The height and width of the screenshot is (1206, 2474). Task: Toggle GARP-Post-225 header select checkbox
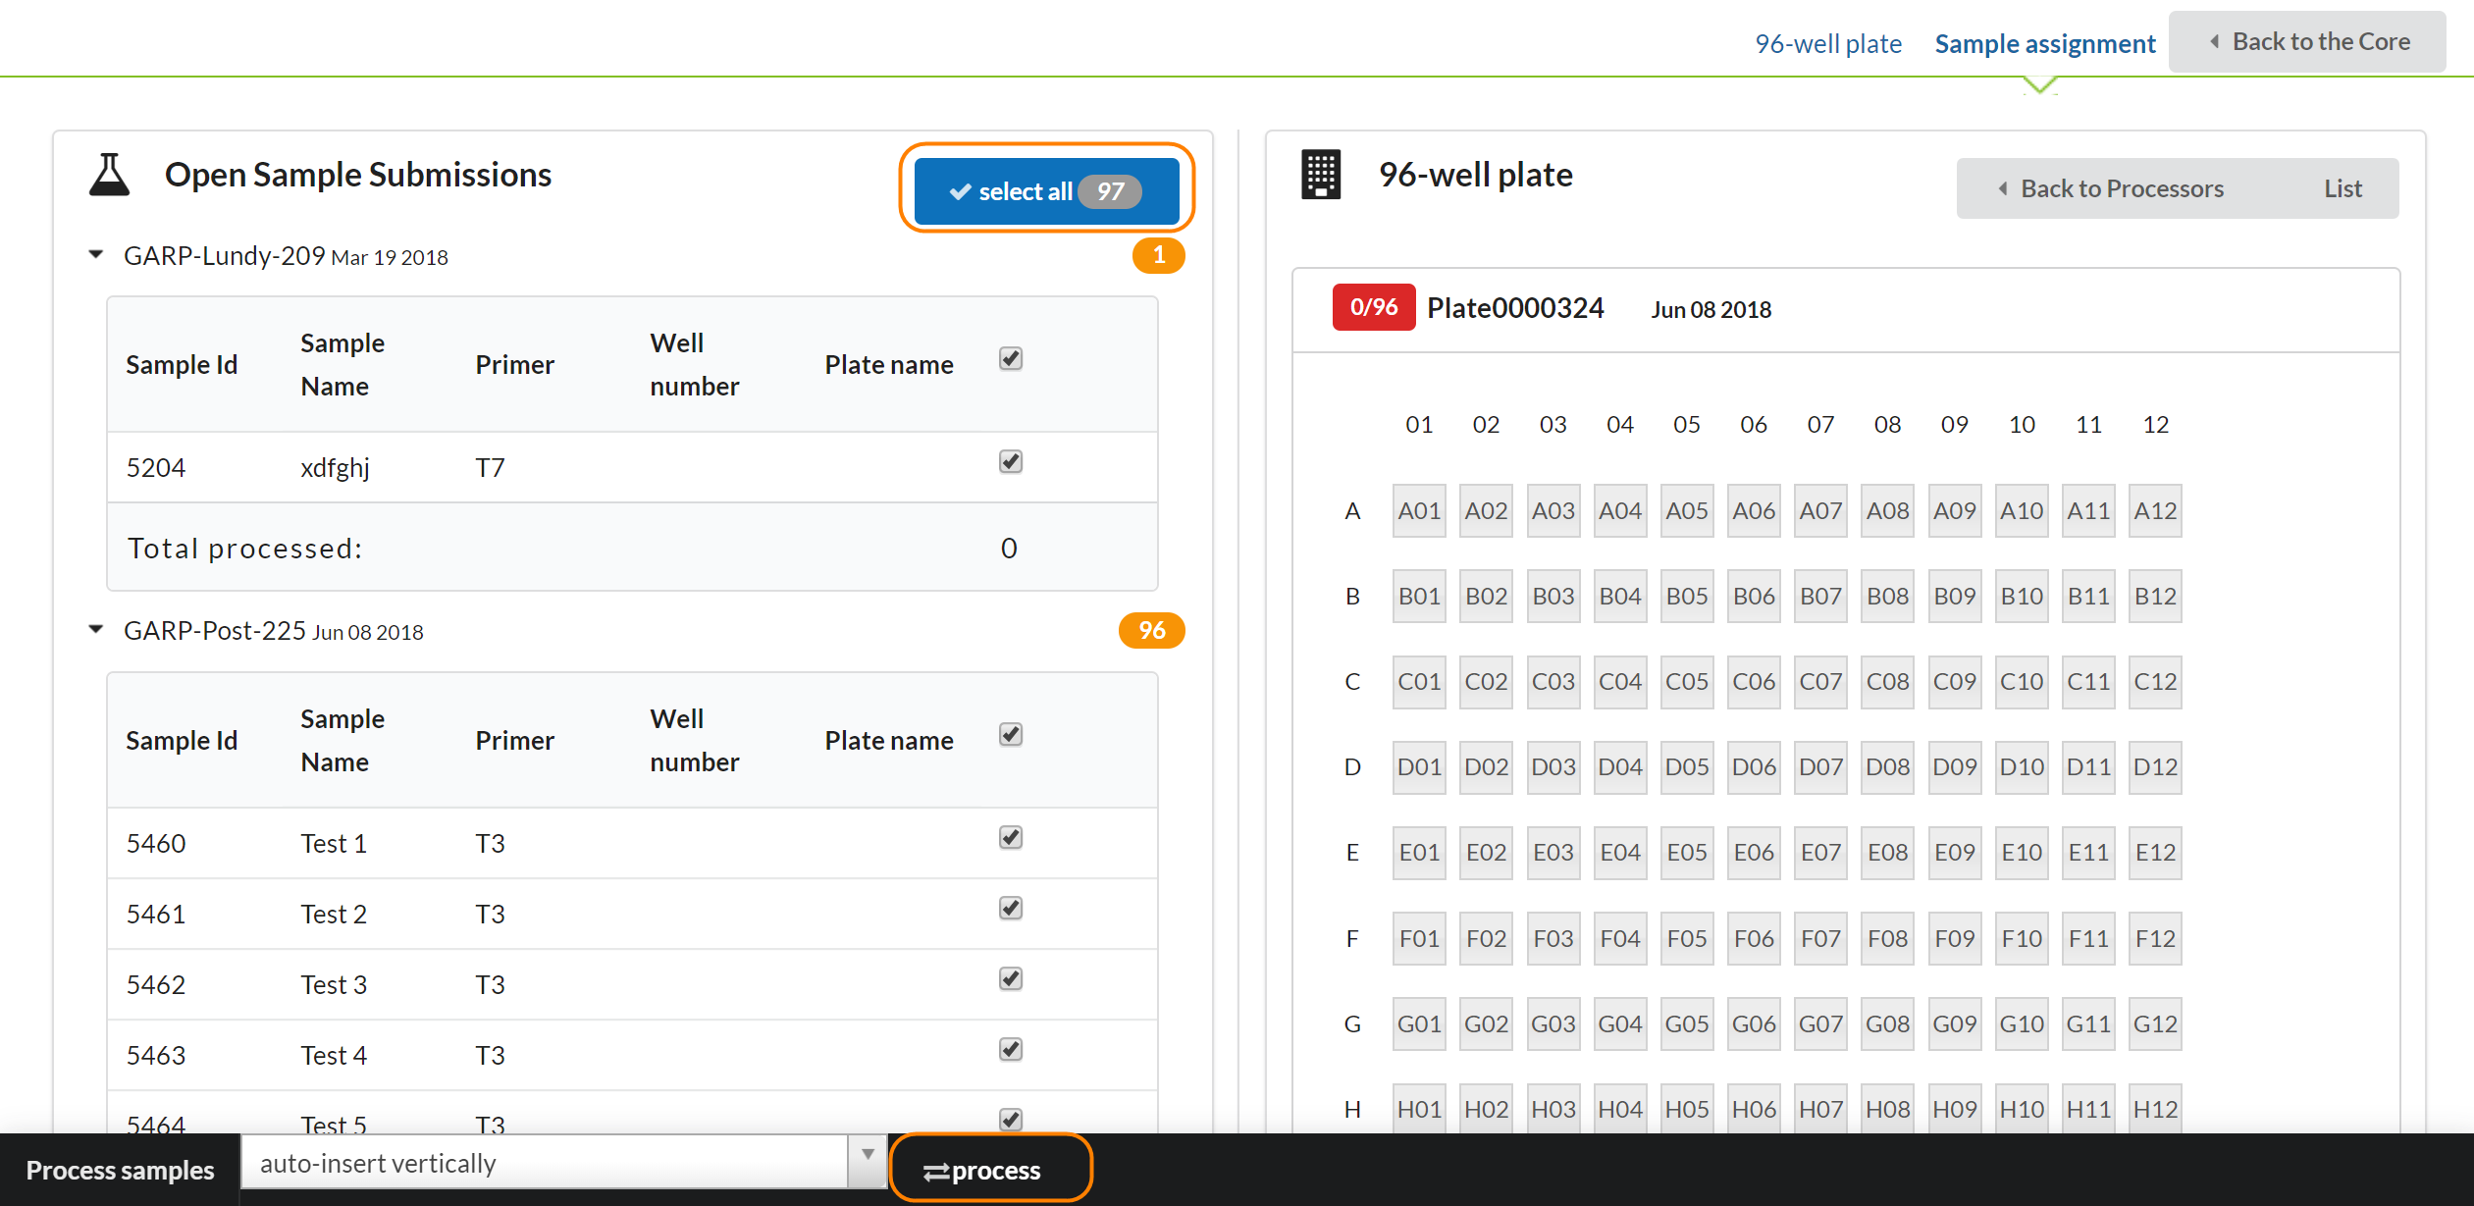point(1010,734)
